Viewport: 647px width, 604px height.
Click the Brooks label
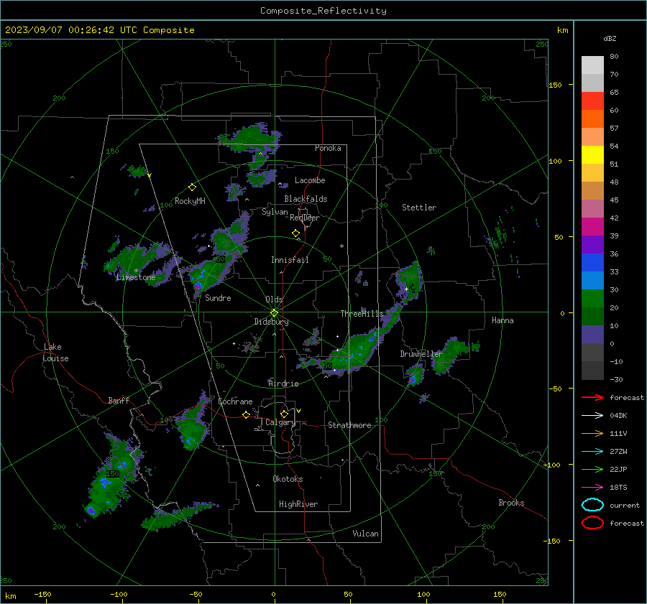pos(511,503)
